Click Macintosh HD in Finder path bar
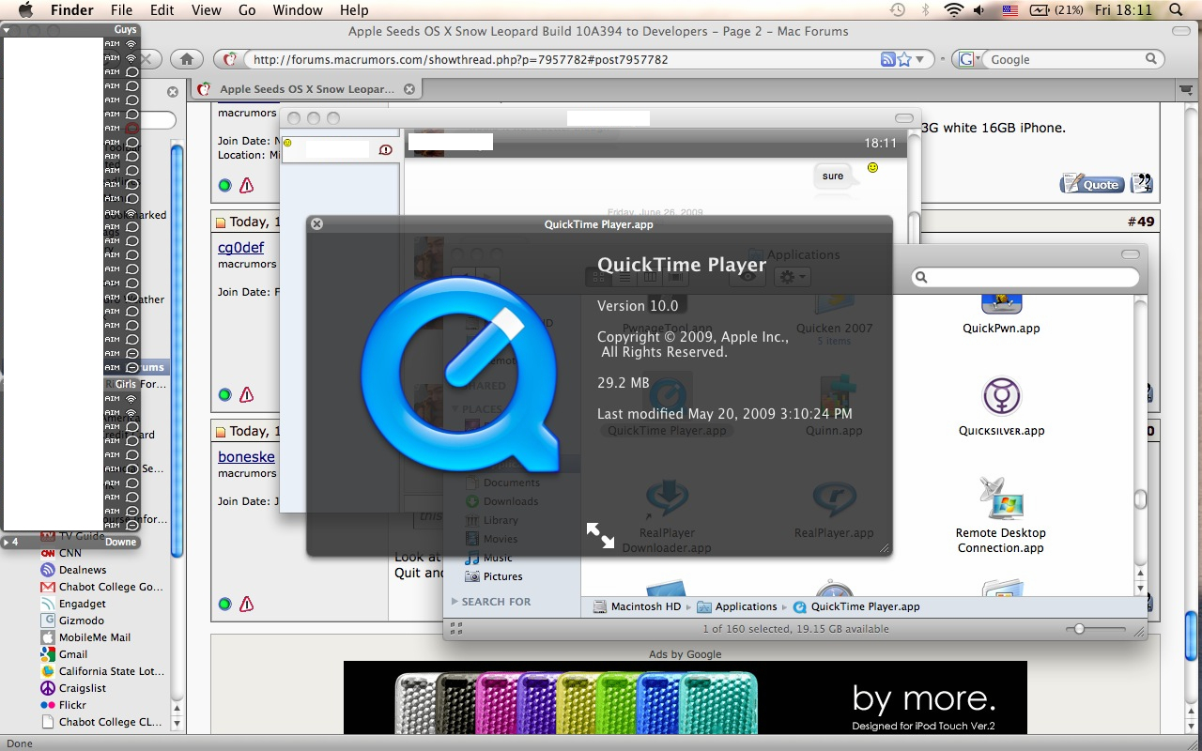This screenshot has width=1202, height=751. point(637,606)
